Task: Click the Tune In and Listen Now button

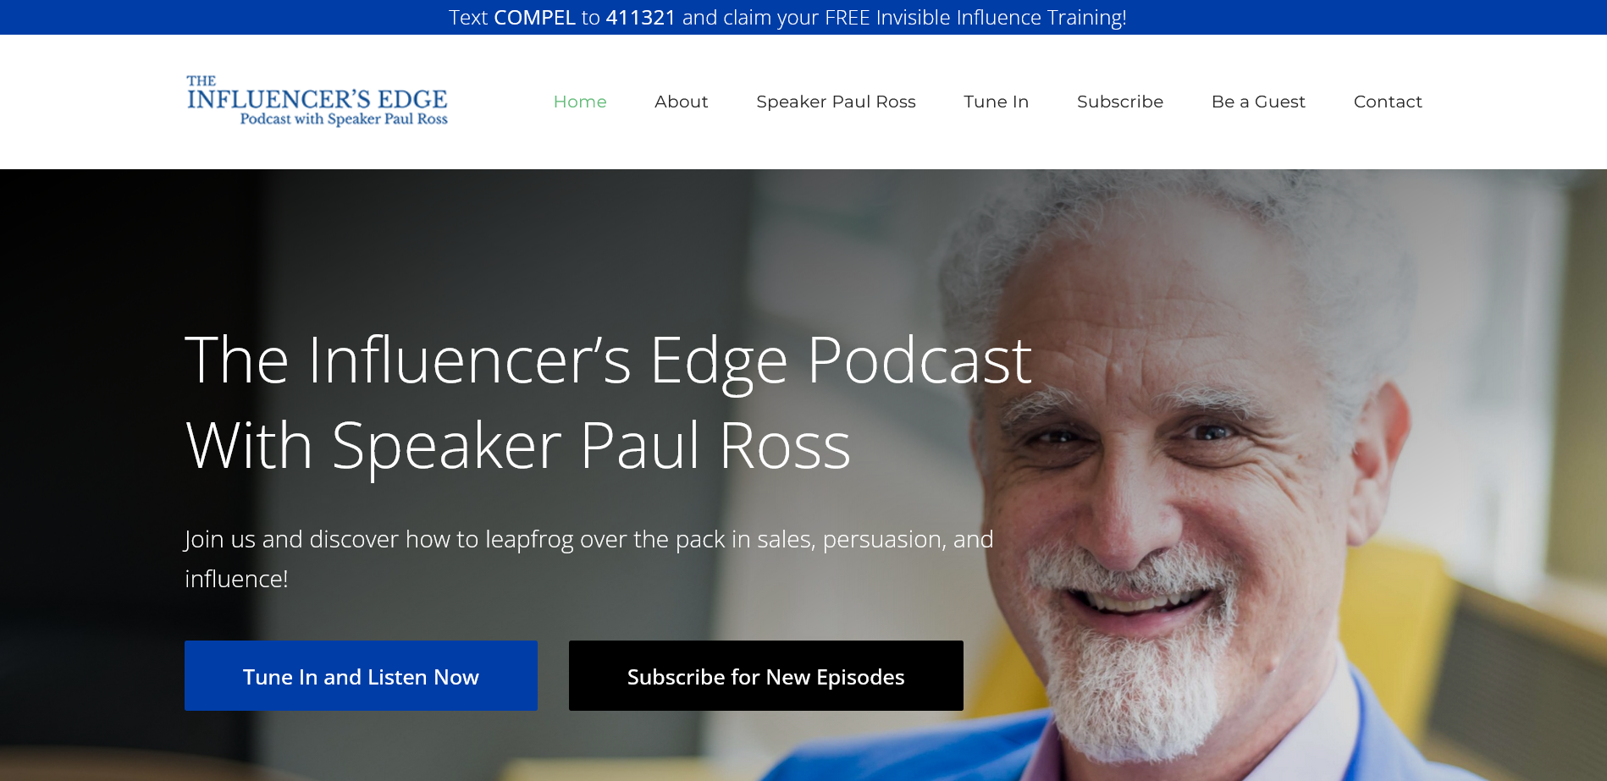Action: [x=361, y=675]
